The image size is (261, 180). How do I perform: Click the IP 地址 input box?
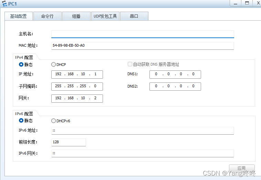tap(77, 74)
